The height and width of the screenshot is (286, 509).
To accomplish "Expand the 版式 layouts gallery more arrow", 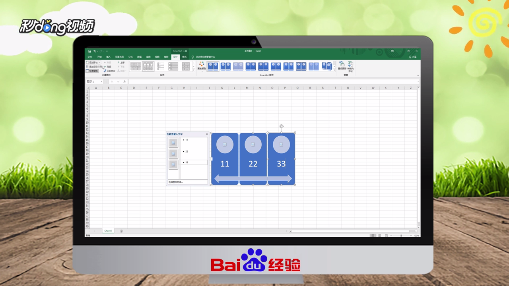I will [194, 70].
